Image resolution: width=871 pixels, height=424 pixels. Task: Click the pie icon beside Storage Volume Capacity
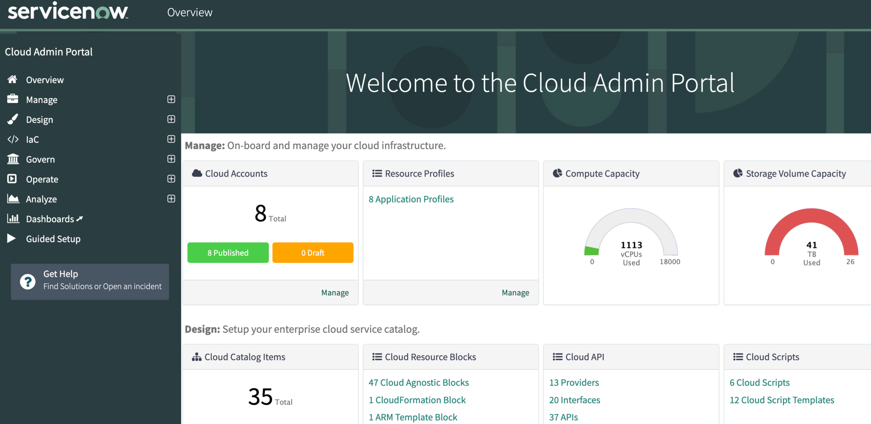click(738, 173)
